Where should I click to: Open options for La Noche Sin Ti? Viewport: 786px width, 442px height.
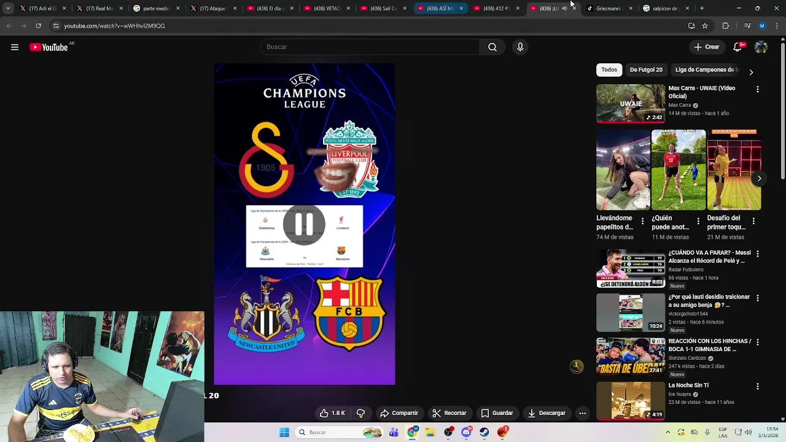point(757,386)
